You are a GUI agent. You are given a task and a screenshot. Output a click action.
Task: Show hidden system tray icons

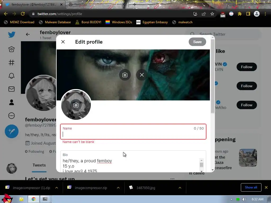coord(231,199)
